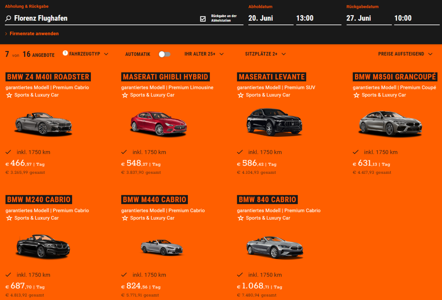
Task: Open the BMW M440 CABRIO title
Action: [155, 200]
